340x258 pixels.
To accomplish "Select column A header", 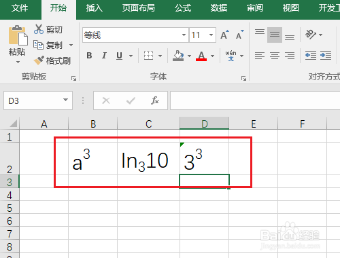I will click(x=44, y=124).
